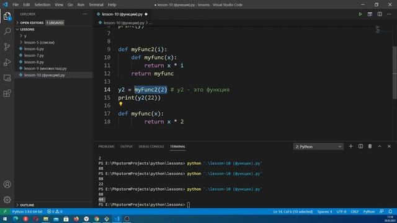The image size is (397, 223).
Task: Open Explorer views and more actions ellipsis
Action: tap(85, 14)
